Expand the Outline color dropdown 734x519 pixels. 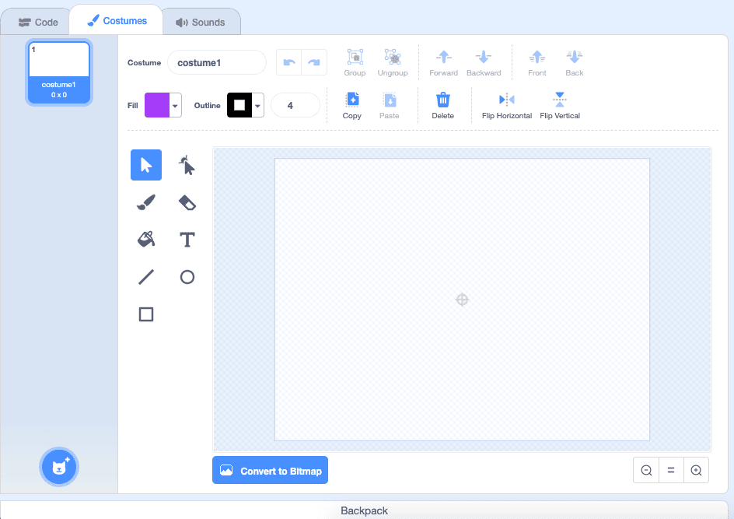[257, 106]
